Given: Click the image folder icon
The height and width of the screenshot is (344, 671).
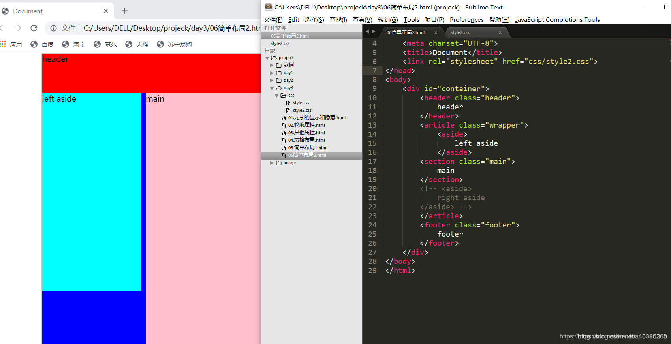Looking at the screenshot, I should [279, 163].
